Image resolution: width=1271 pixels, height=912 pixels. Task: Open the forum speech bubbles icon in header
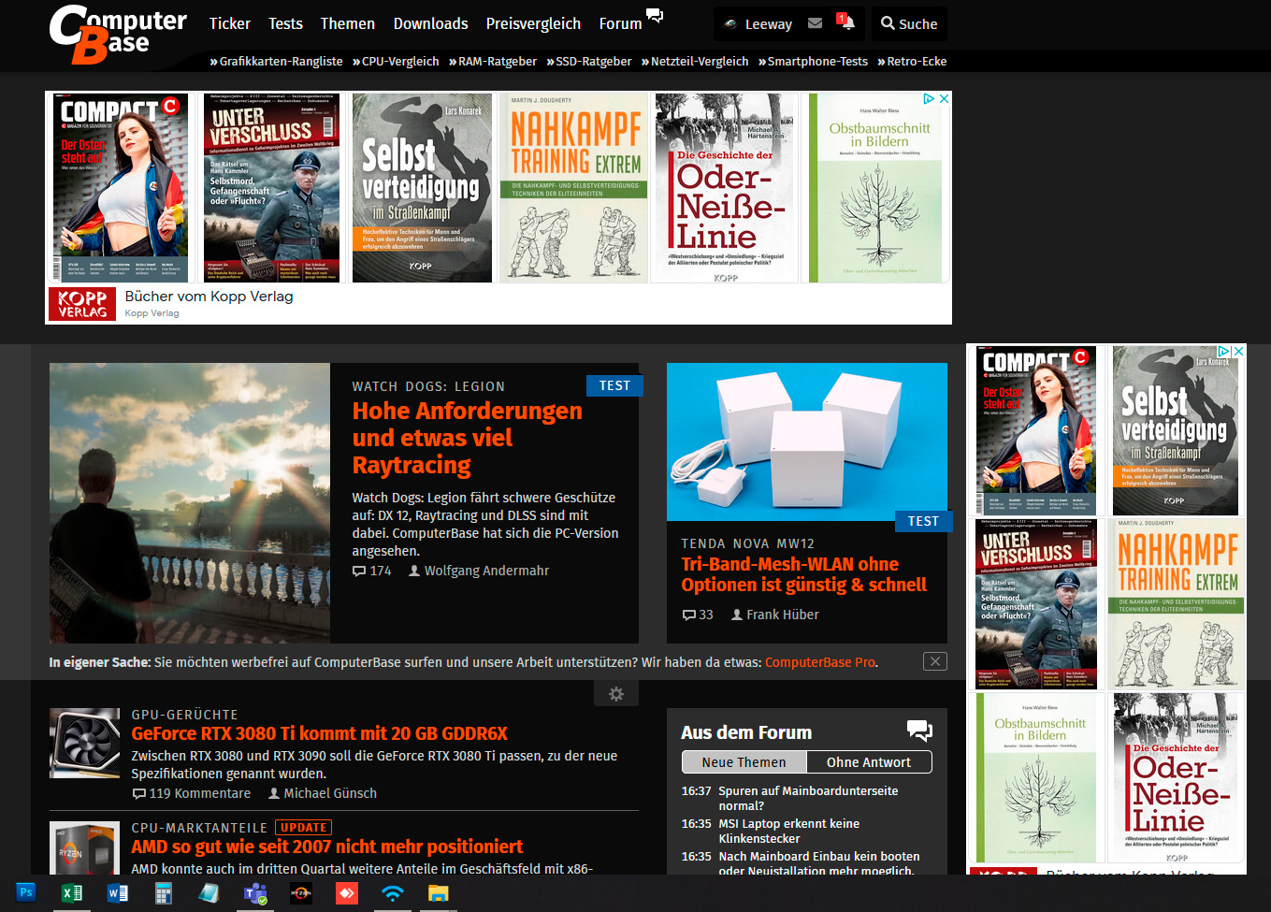click(x=655, y=15)
